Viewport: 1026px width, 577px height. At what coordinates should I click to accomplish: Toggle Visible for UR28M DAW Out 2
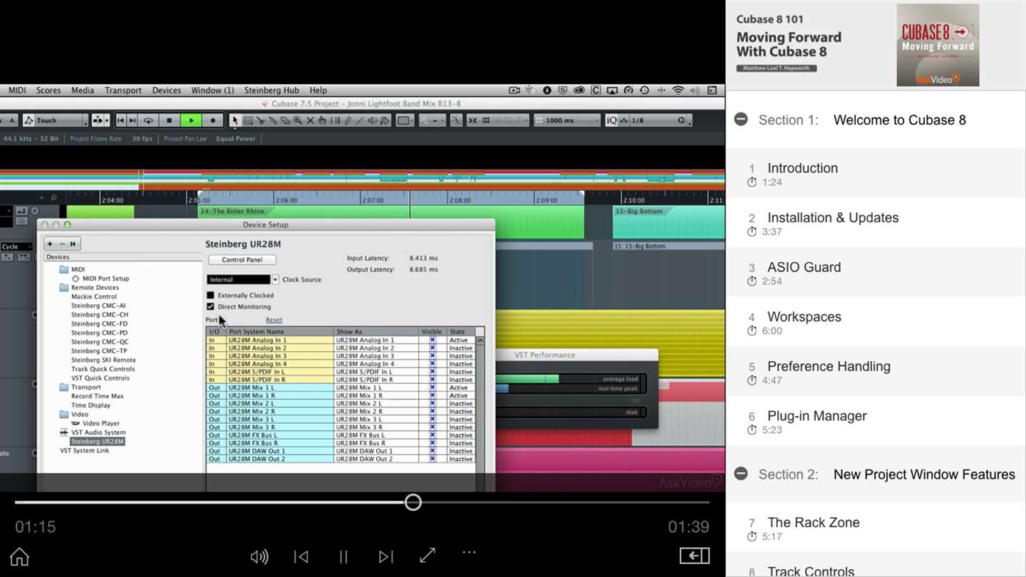pos(432,459)
